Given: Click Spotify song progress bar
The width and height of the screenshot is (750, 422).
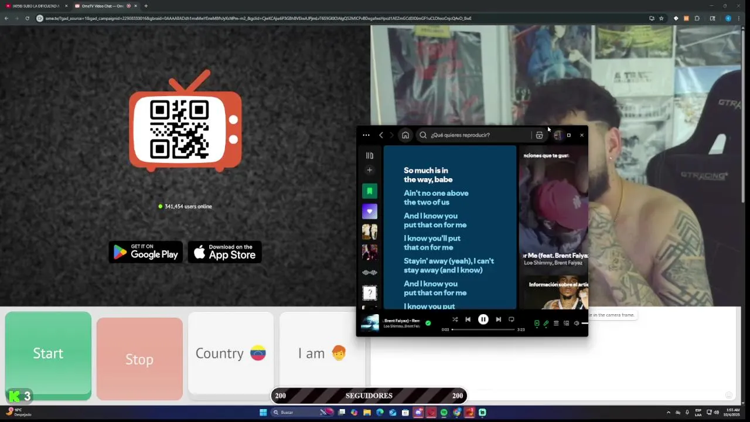Looking at the screenshot, I should [x=483, y=329].
